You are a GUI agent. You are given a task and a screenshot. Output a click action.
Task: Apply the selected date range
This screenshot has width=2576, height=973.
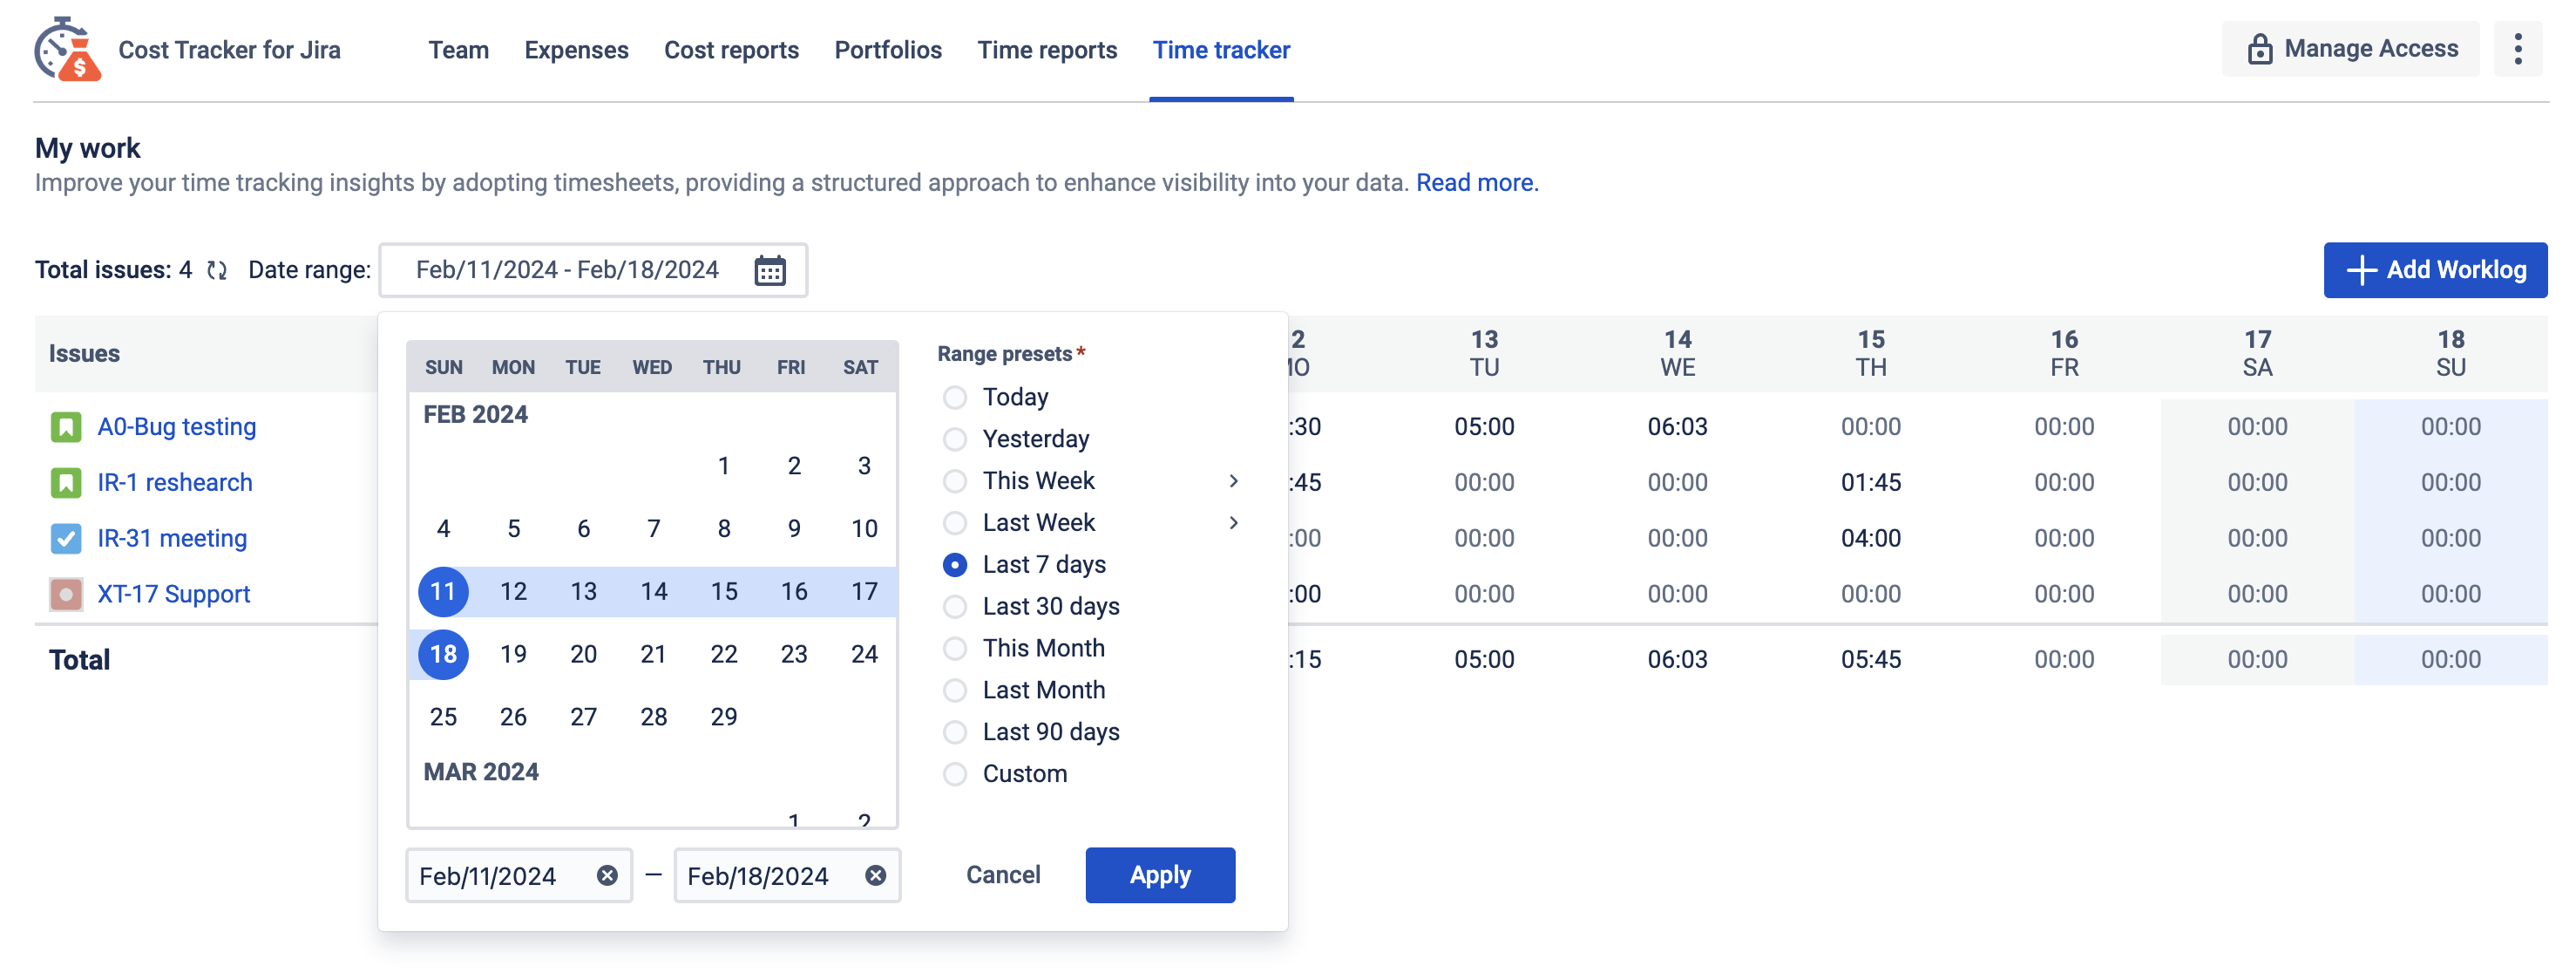pos(1160,875)
